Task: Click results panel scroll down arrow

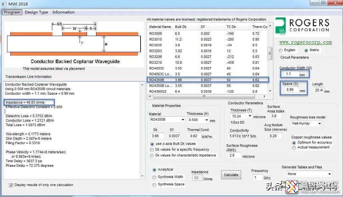Action: [142, 176]
